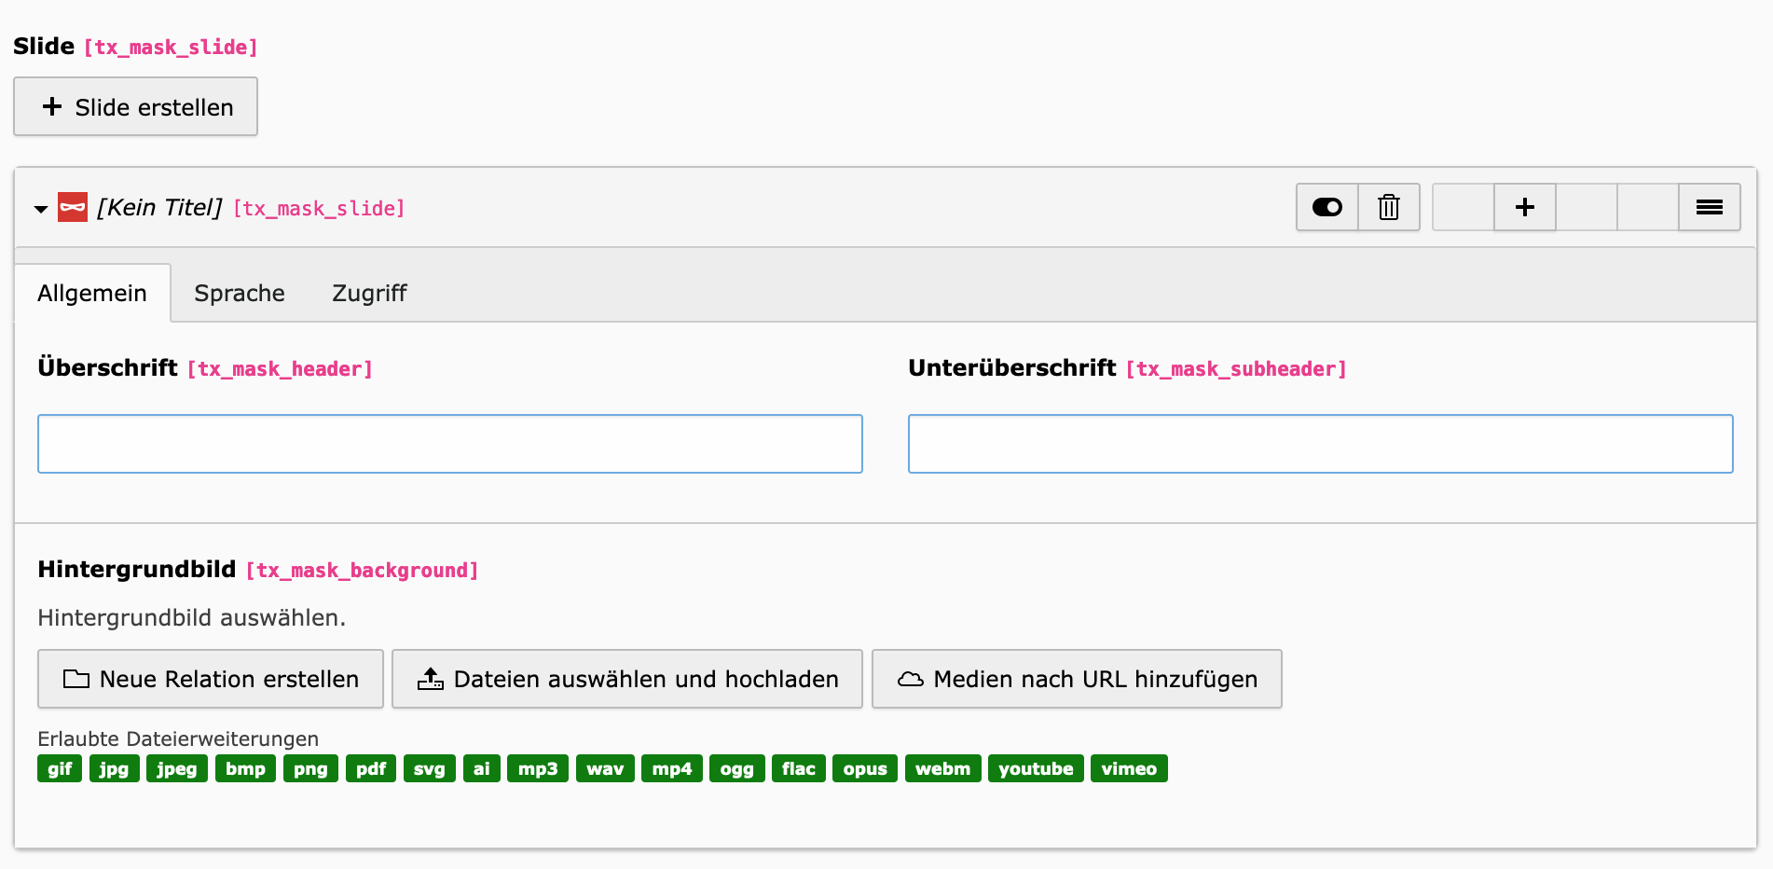Click the red Mask slide record icon
Viewport: 1773px width, 869px height.
pyautogui.click(x=73, y=207)
